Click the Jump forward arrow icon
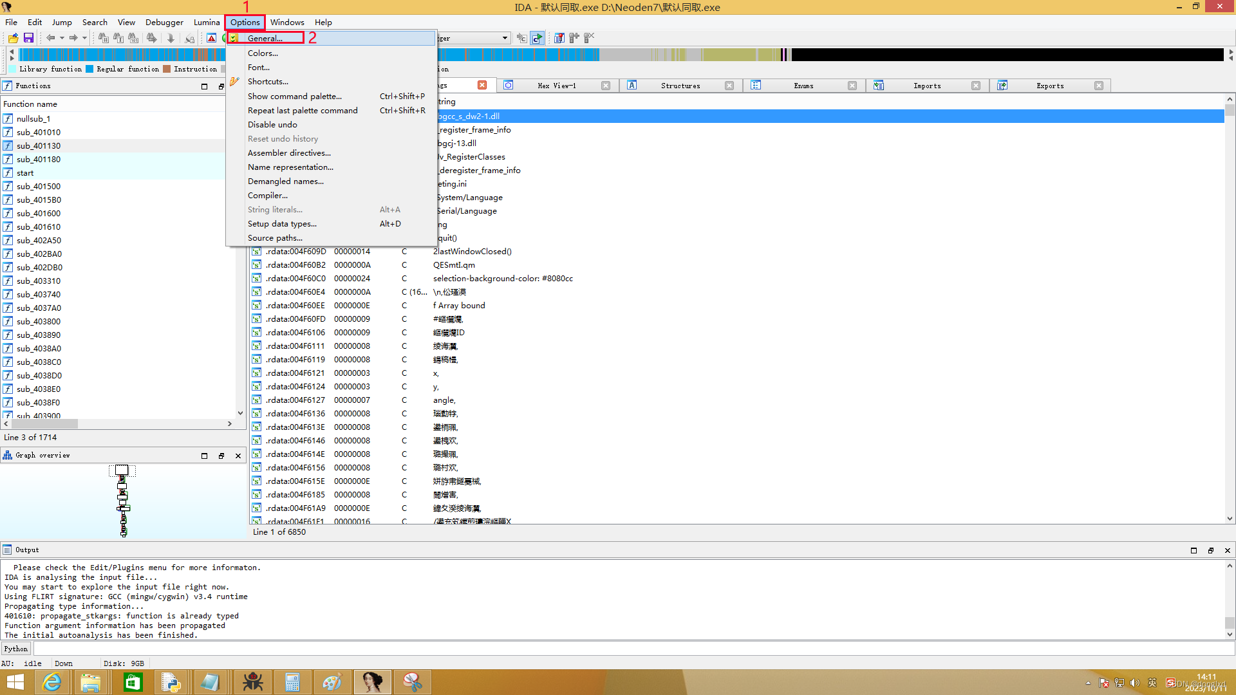 click(73, 38)
